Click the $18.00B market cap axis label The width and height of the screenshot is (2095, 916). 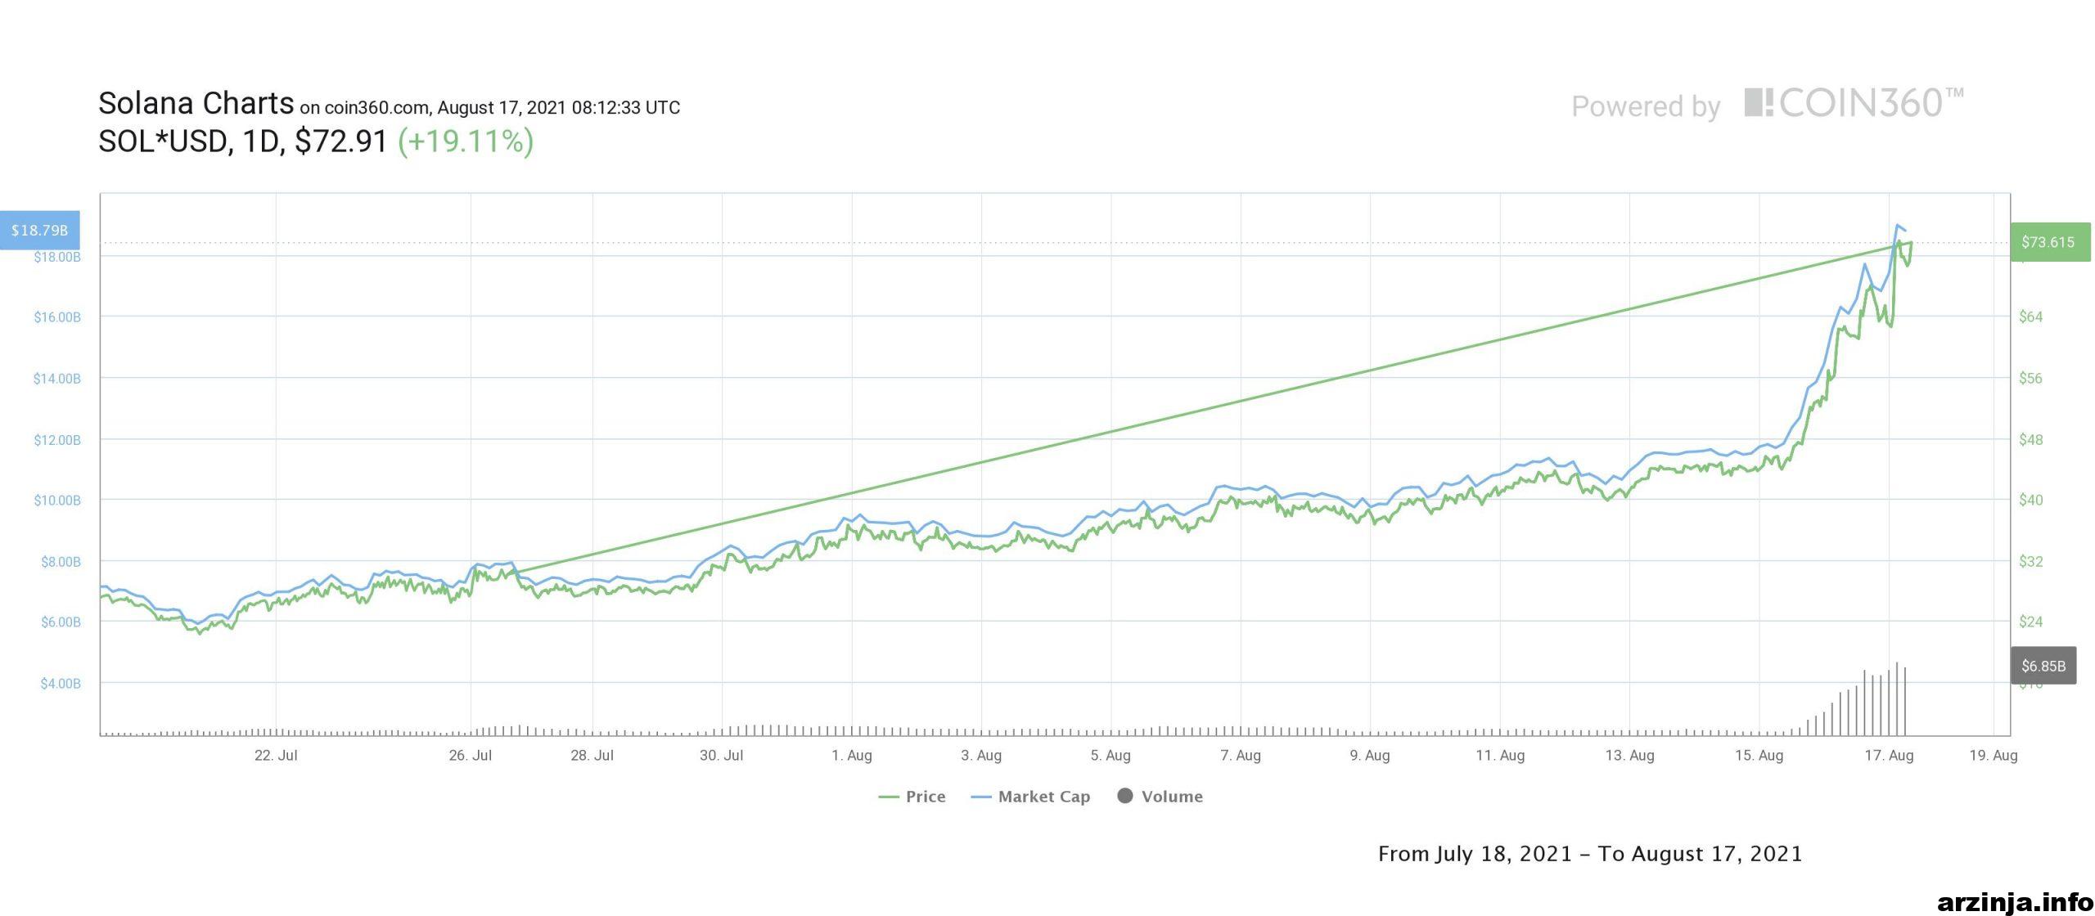(57, 258)
